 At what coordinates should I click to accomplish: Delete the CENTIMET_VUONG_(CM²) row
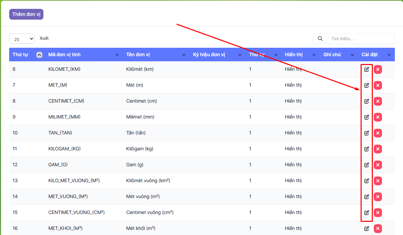pyautogui.click(x=378, y=213)
